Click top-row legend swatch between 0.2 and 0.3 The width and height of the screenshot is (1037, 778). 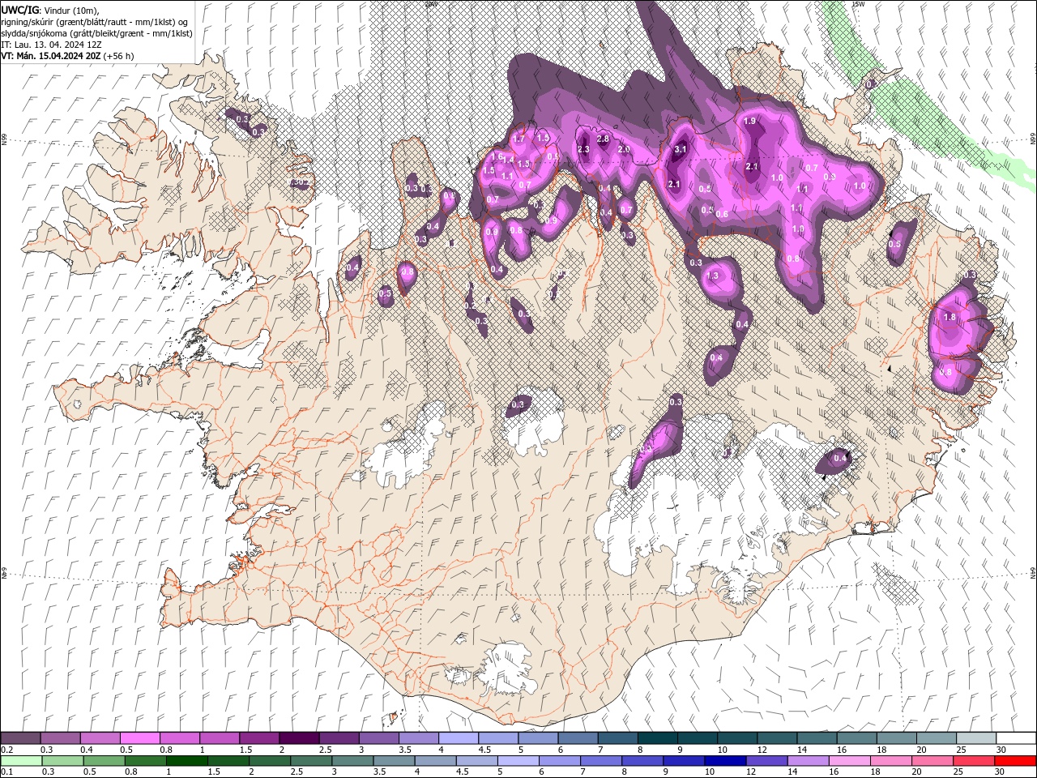tap(20, 738)
